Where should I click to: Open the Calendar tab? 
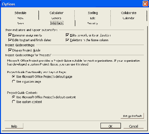129,18
